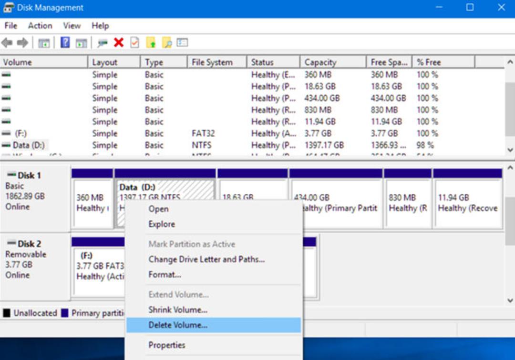515x360 pixels.
Task: Sort by the % Free column header
Action: click(443, 62)
